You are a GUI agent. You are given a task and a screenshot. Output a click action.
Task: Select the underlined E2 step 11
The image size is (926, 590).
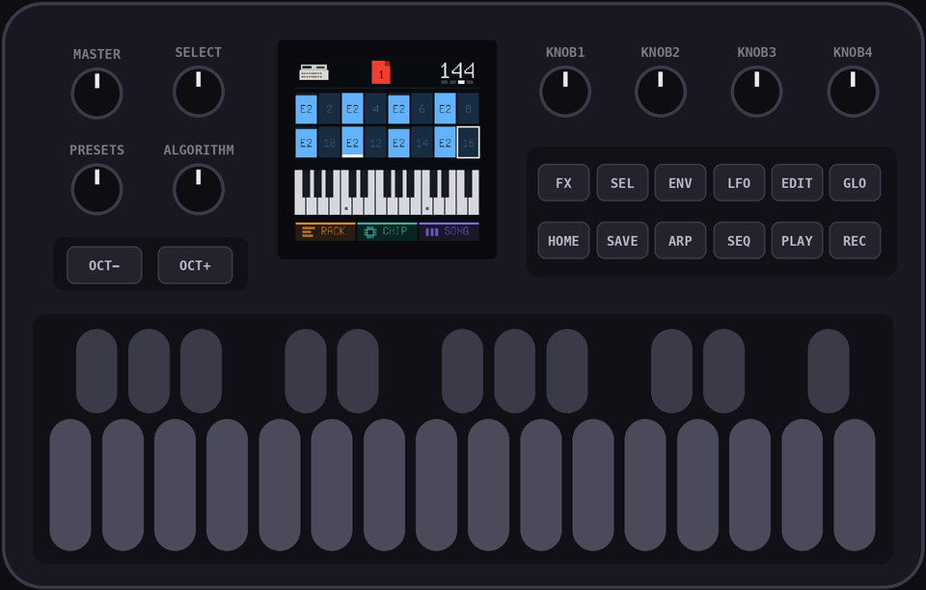pyautogui.click(x=353, y=143)
